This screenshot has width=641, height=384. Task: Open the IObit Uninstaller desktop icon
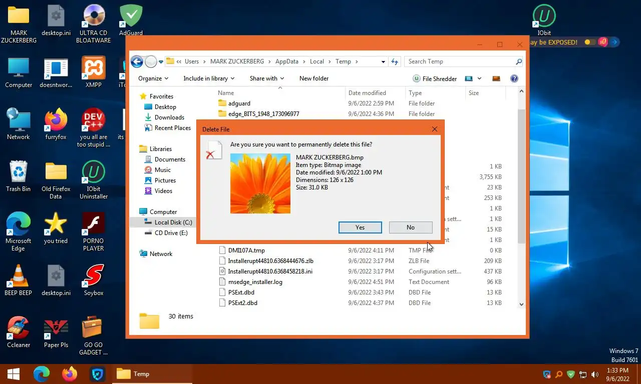coord(94,180)
